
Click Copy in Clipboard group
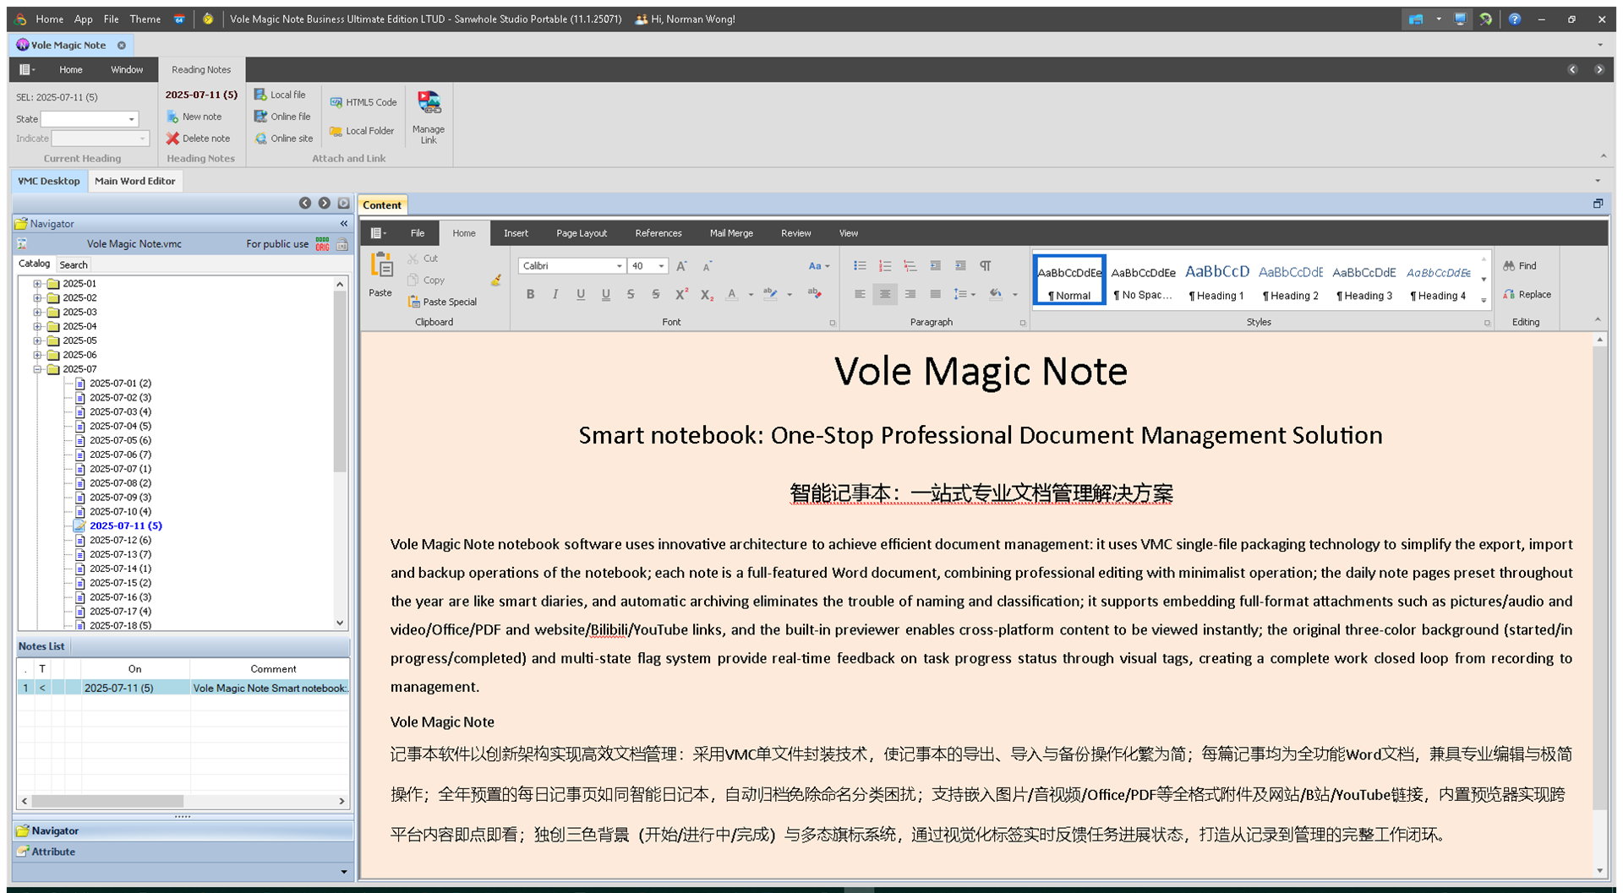click(426, 280)
